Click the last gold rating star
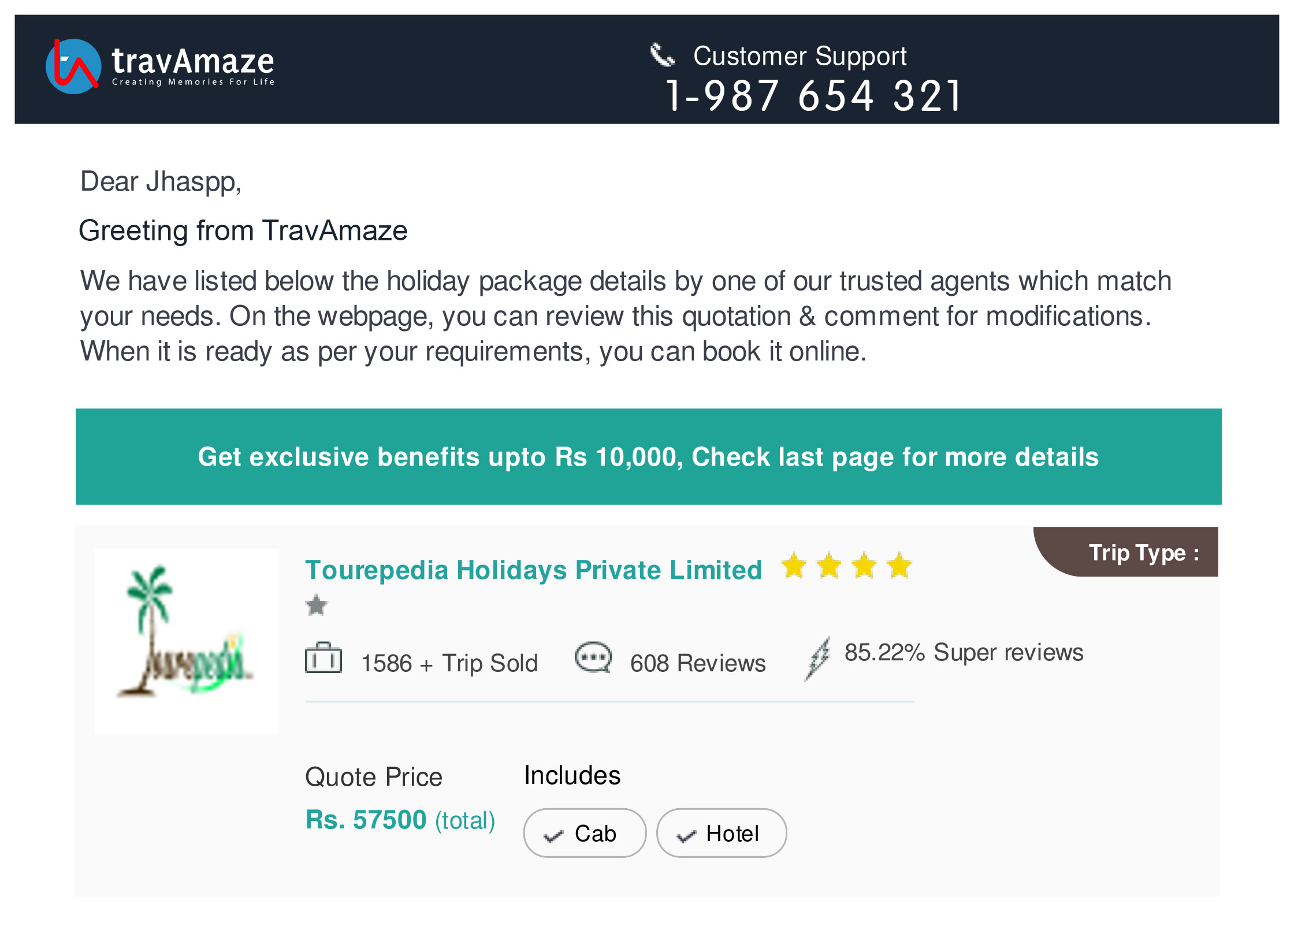 point(899,566)
